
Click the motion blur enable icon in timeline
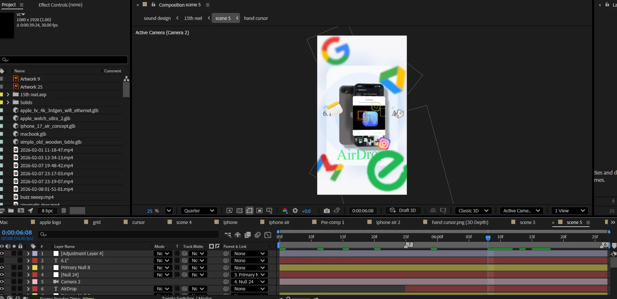pyautogui.click(x=258, y=235)
